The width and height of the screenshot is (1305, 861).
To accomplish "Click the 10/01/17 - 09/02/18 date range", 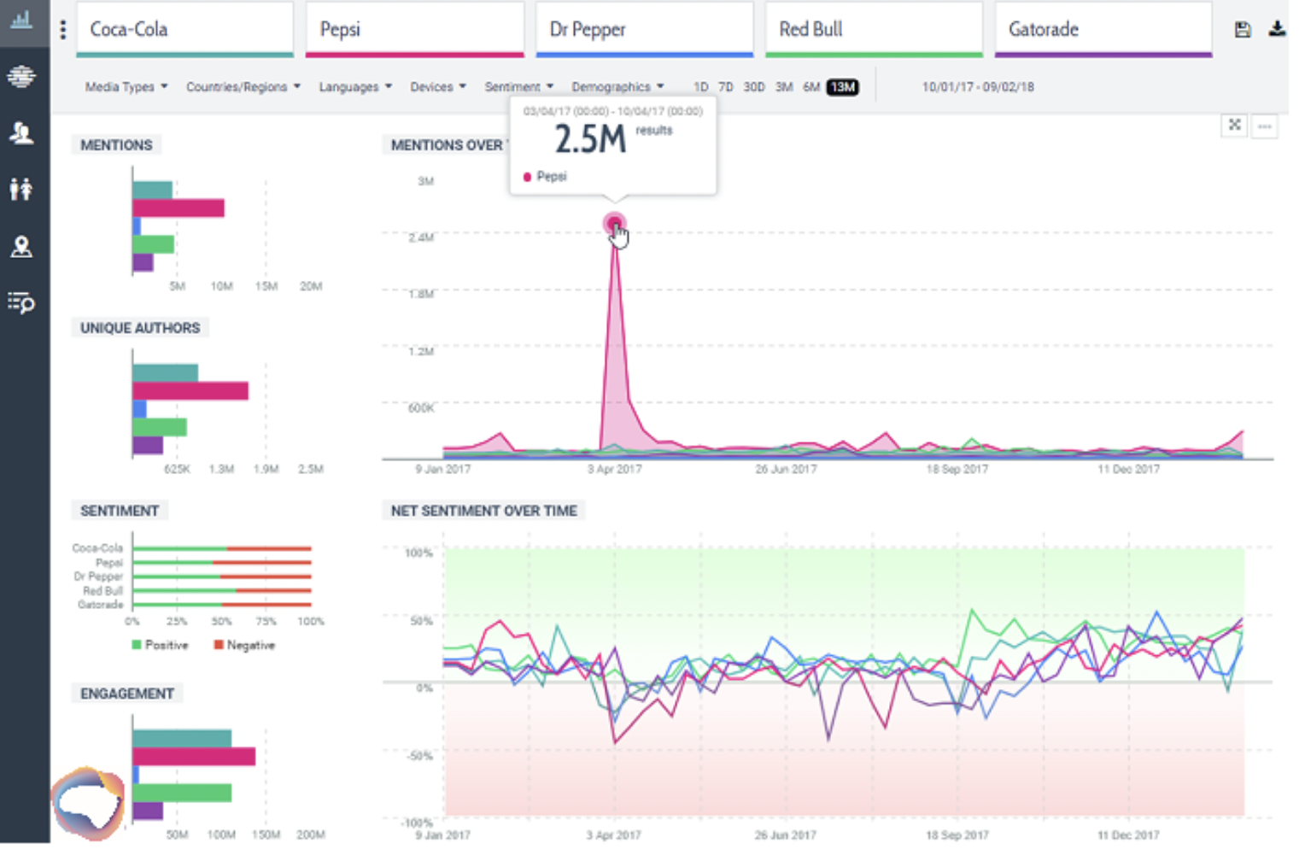I will [x=978, y=87].
